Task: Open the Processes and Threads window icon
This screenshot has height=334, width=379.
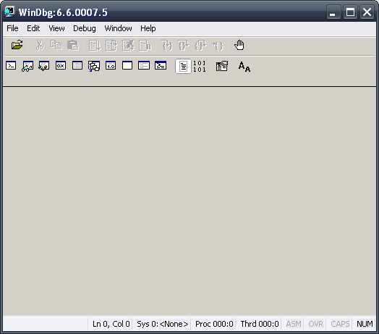Action: 144,66
